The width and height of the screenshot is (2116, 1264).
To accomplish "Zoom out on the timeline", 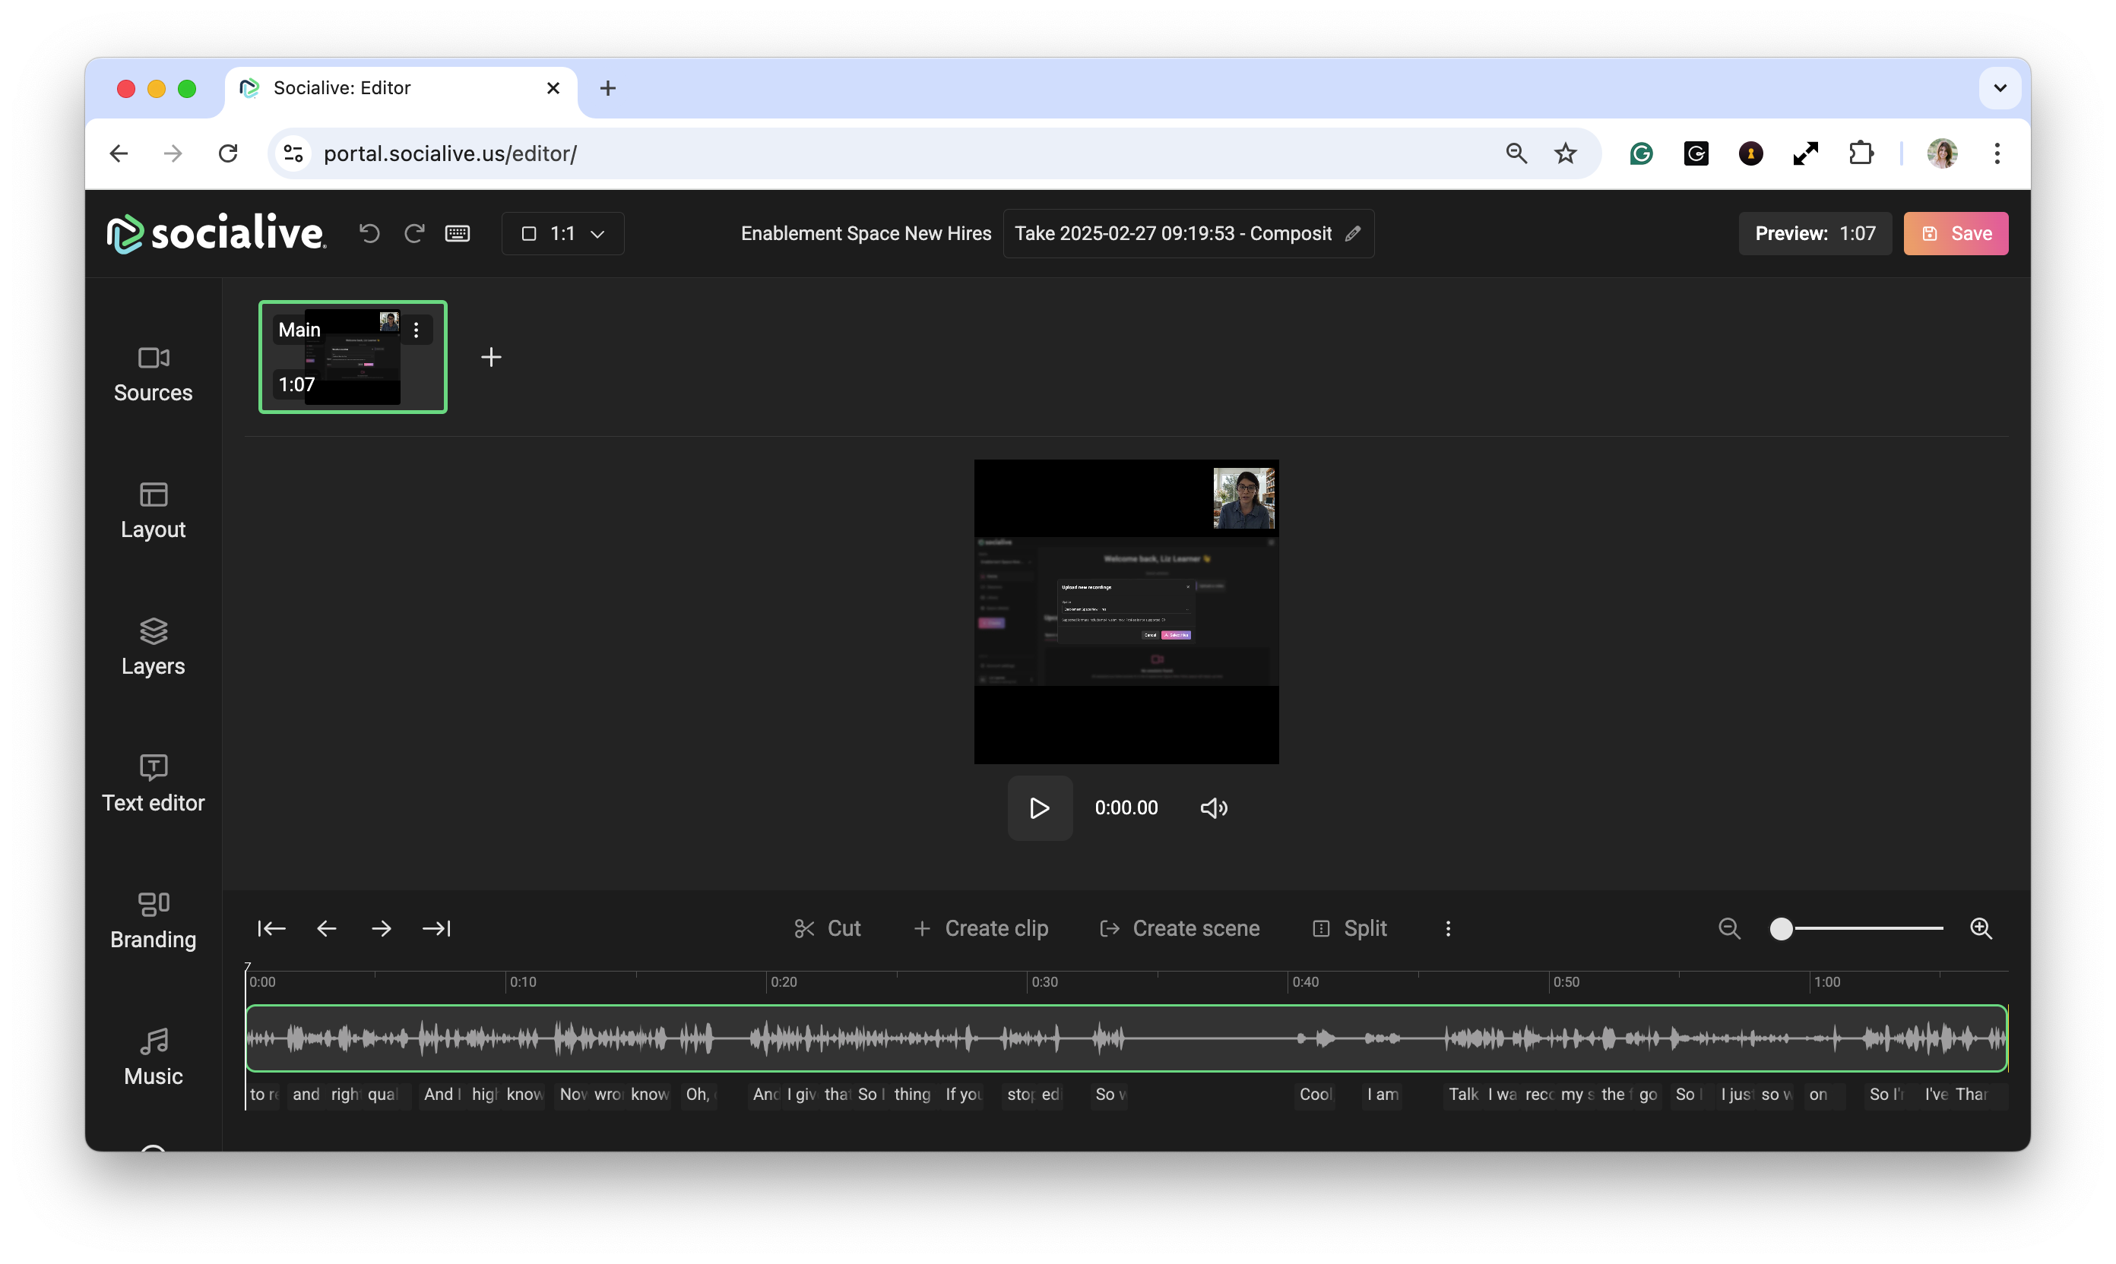I will coord(1729,928).
